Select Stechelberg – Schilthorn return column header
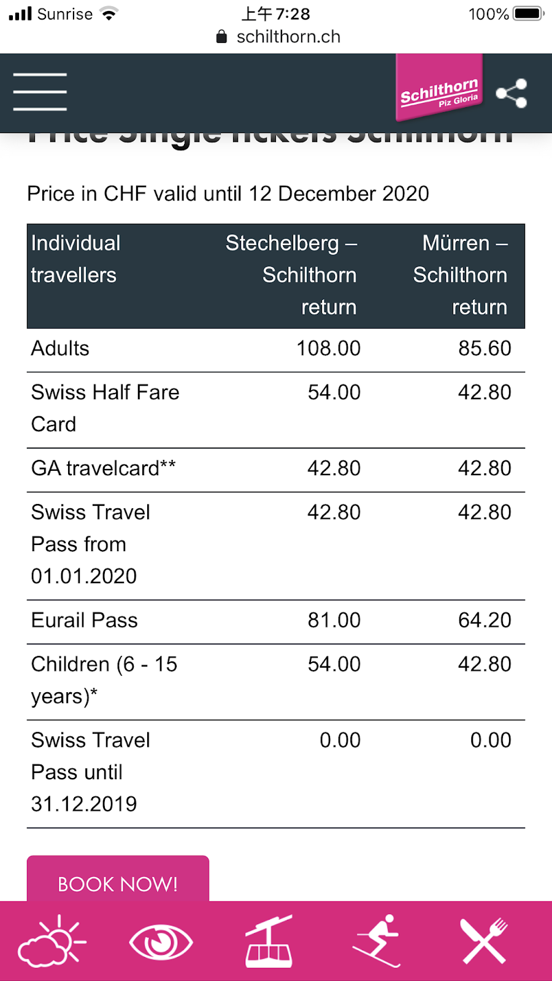 [291, 275]
